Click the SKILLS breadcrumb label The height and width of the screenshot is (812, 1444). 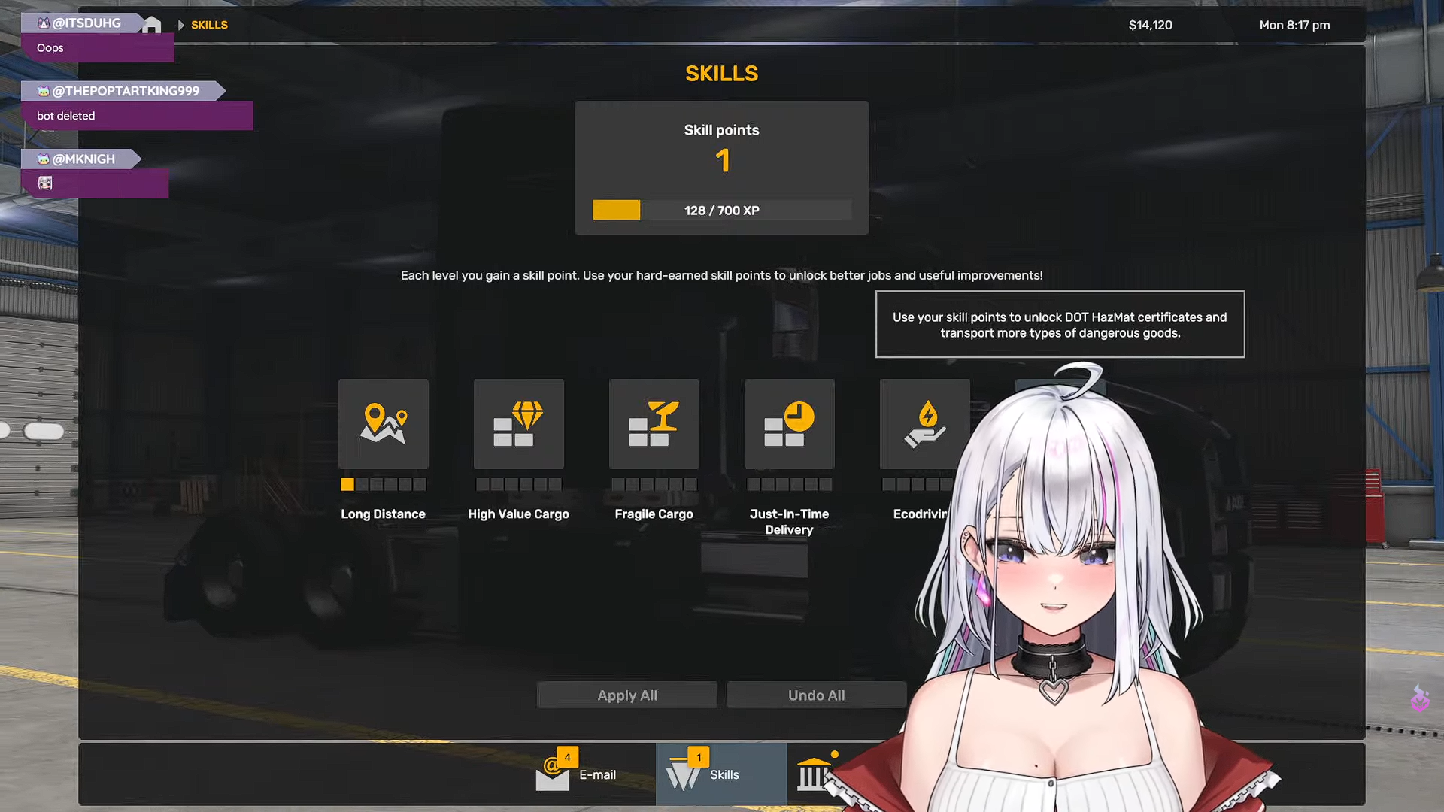(x=209, y=25)
